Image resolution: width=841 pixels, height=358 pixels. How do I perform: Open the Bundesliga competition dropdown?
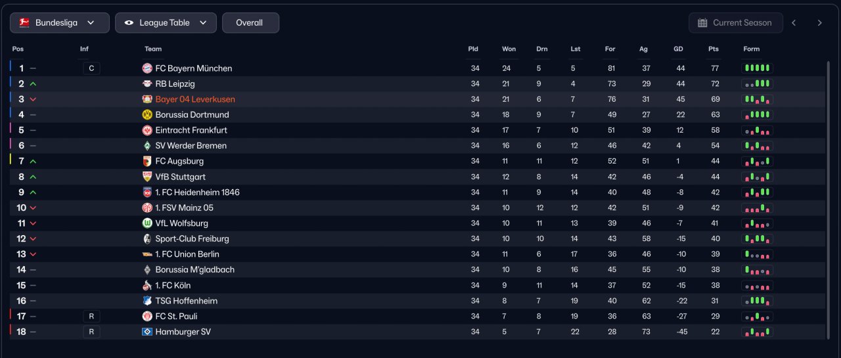60,23
